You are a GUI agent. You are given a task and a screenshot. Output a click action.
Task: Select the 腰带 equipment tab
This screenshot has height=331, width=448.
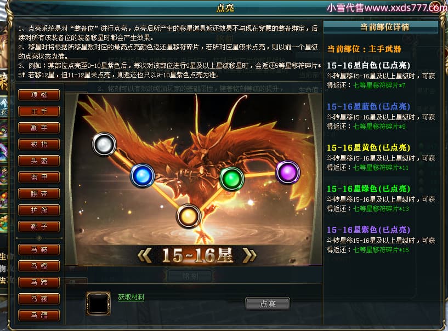point(39,193)
